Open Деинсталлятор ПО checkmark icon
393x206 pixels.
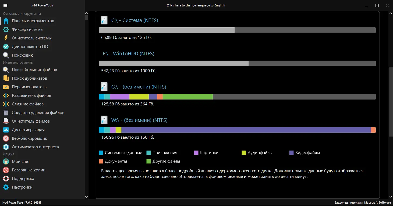pos(6,47)
